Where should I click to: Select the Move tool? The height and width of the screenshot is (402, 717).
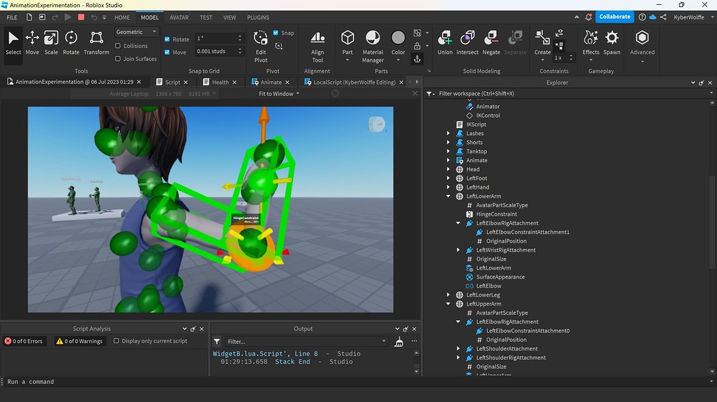pyautogui.click(x=32, y=42)
